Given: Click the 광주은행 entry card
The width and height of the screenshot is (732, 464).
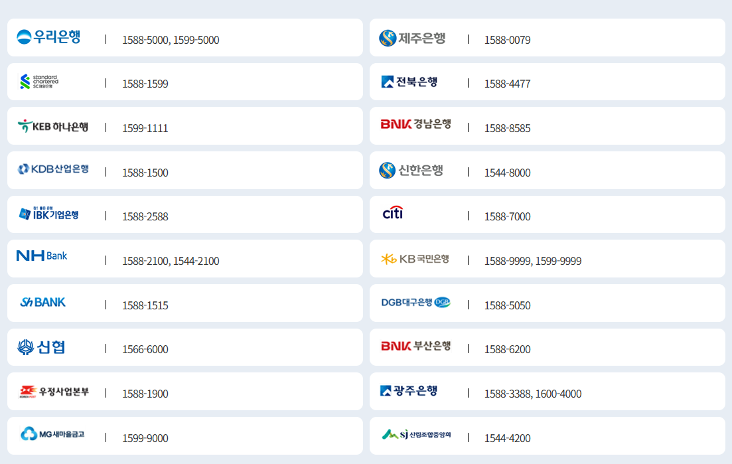Looking at the screenshot, I should [547, 391].
